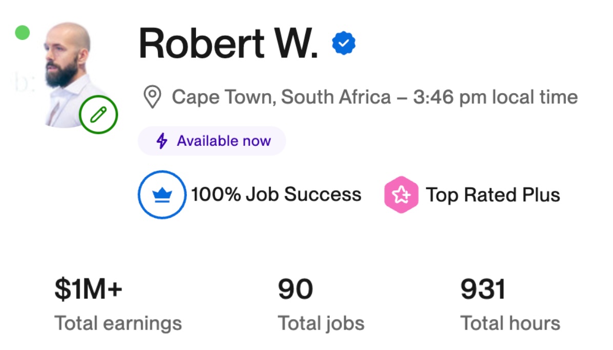Click the Total hours label
The image size is (613, 350).
[x=510, y=323]
